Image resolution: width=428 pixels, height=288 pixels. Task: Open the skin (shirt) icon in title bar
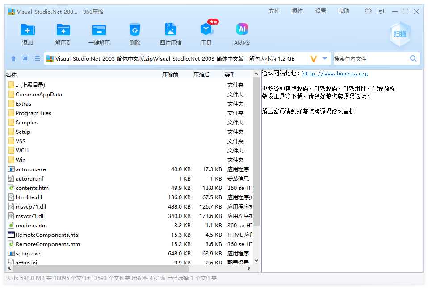click(368, 12)
